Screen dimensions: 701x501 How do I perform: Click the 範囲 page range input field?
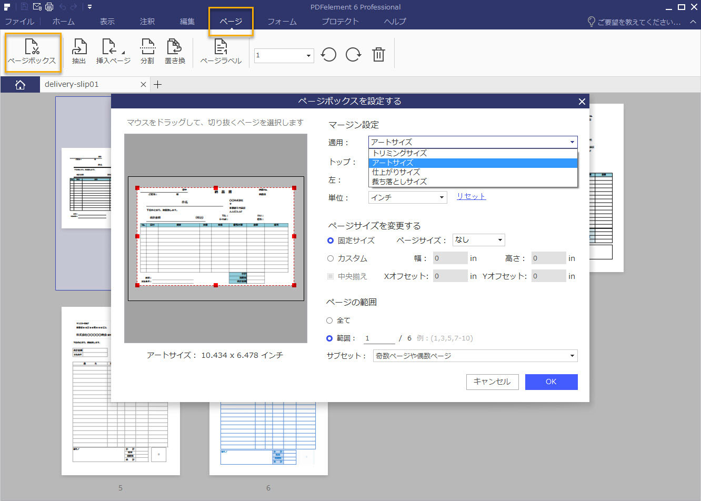pyautogui.click(x=379, y=338)
